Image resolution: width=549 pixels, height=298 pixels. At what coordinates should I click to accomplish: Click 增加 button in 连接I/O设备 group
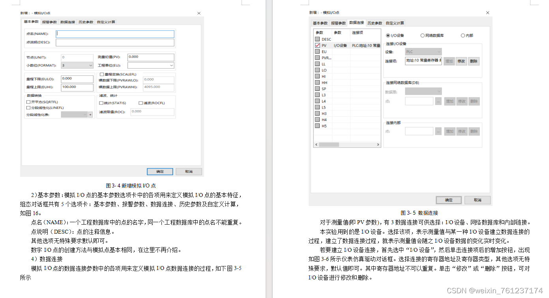click(449, 61)
